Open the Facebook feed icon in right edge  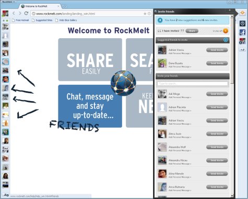(x=242, y=32)
